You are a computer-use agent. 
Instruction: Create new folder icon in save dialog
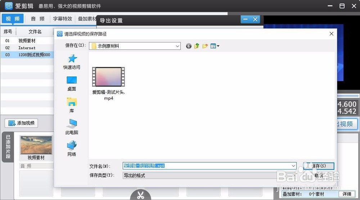tap(205, 46)
